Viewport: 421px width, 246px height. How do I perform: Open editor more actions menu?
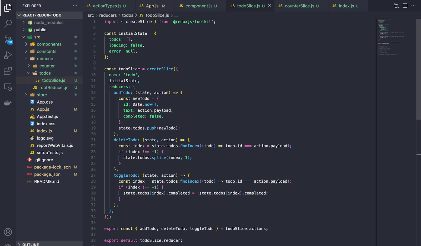coord(414,6)
